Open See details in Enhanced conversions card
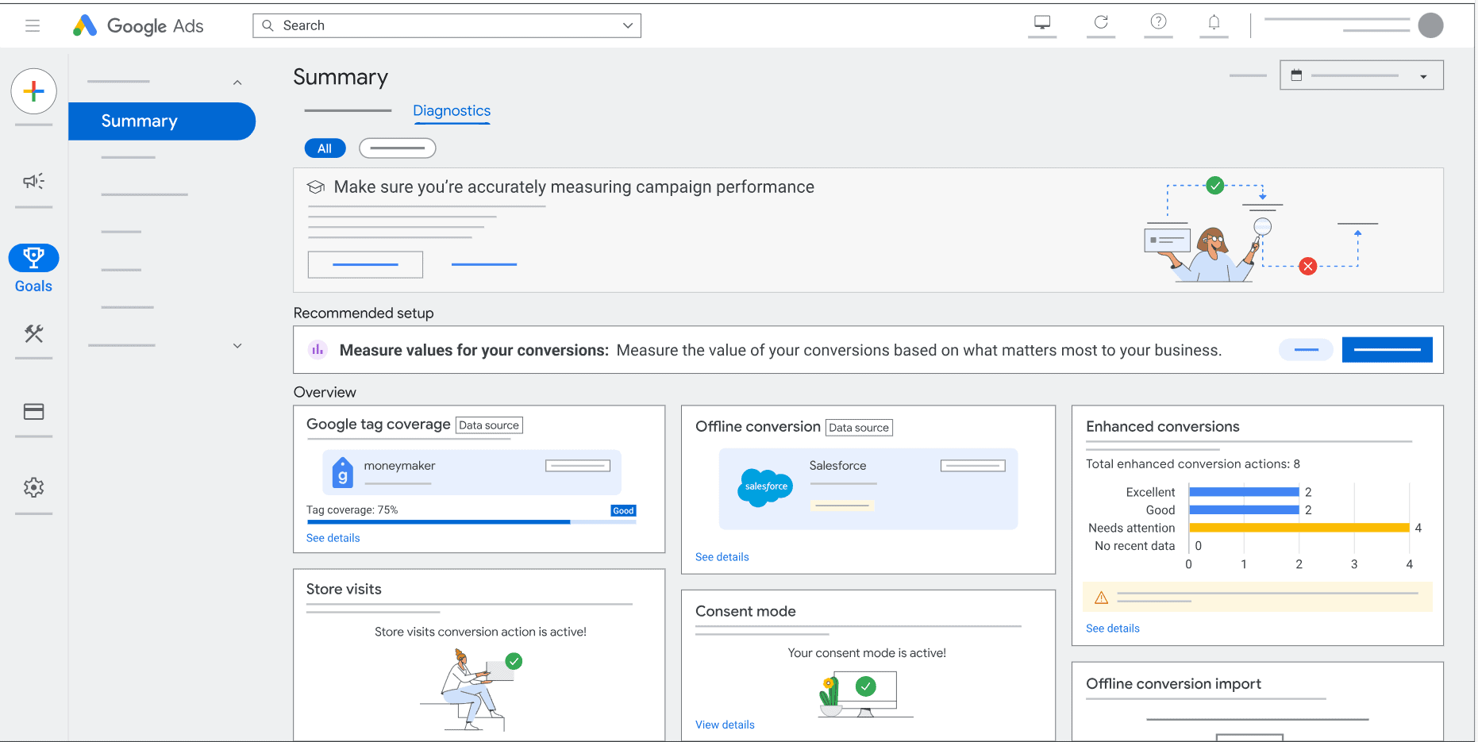 click(1112, 629)
